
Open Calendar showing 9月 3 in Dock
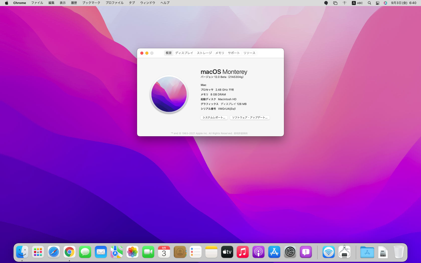(x=164, y=252)
